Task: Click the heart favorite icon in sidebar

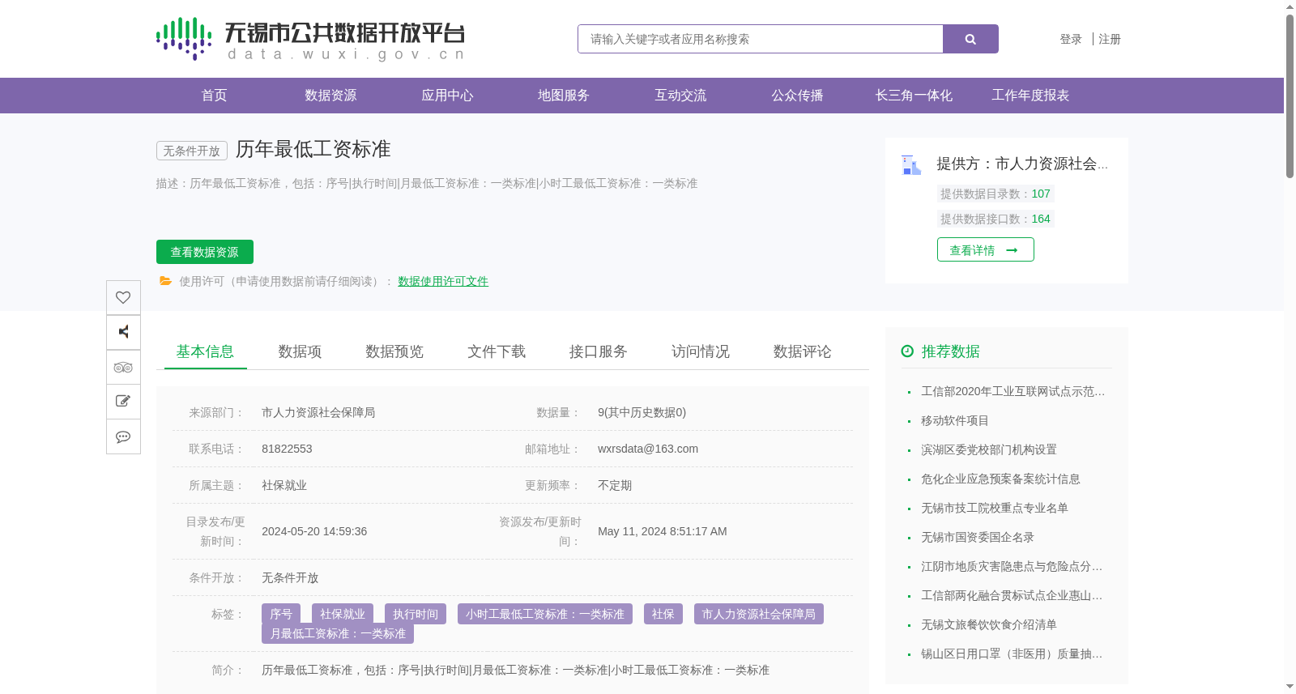Action: pyautogui.click(x=123, y=297)
